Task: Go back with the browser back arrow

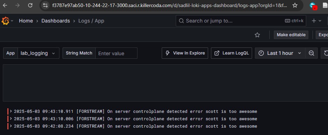Action: tap(5, 5)
